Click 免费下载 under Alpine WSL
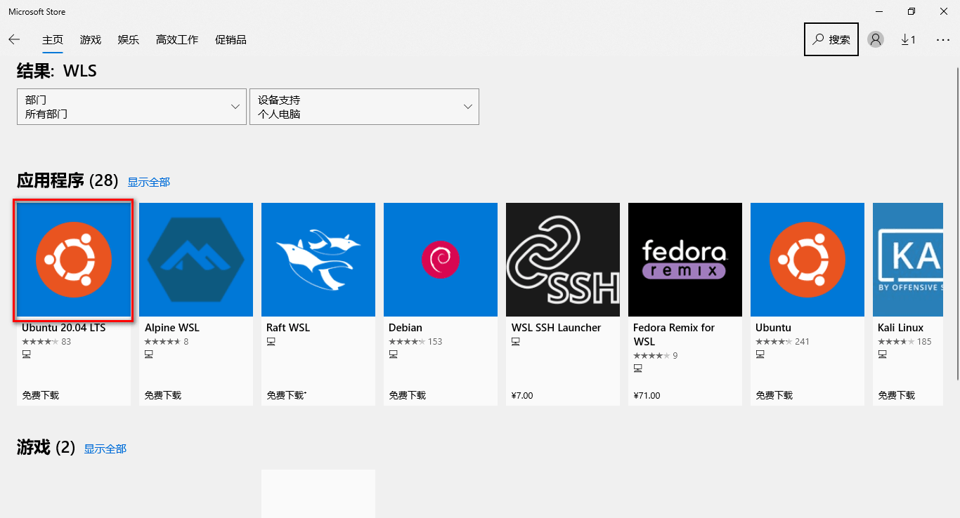The image size is (960, 518). click(x=163, y=395)
